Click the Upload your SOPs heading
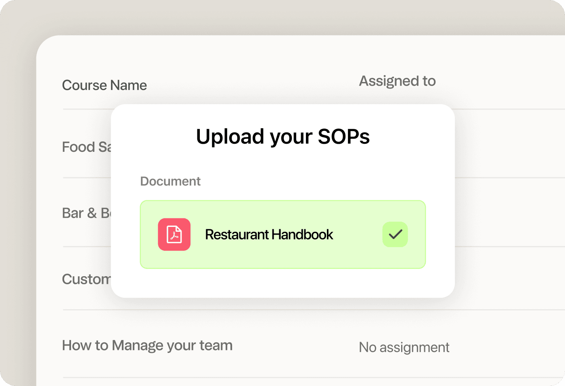565x386 pixels. (282, 136)
